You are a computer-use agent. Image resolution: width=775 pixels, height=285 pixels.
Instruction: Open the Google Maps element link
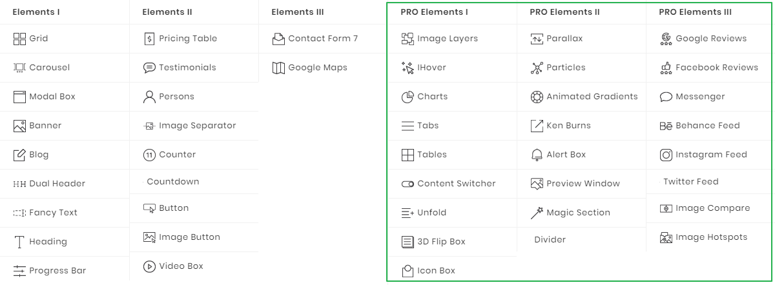point(317,68)
